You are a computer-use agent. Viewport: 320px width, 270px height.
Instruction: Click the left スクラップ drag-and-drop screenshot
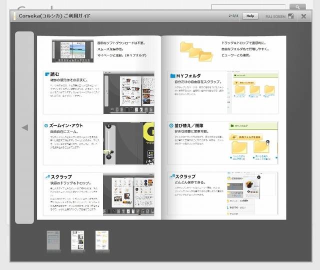click(128, 194)
